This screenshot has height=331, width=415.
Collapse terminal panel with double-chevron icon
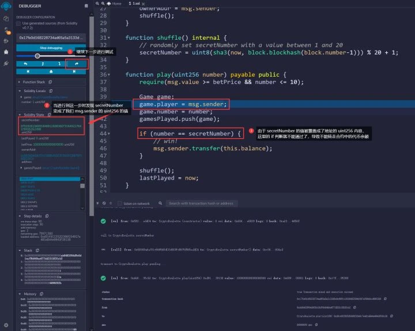[x=97, y=203]
